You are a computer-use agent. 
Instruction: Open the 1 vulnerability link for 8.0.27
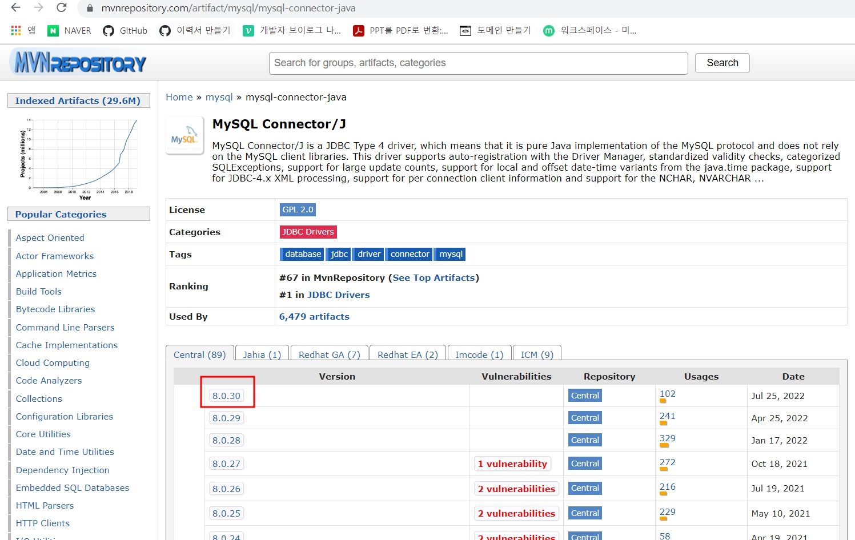512,464
